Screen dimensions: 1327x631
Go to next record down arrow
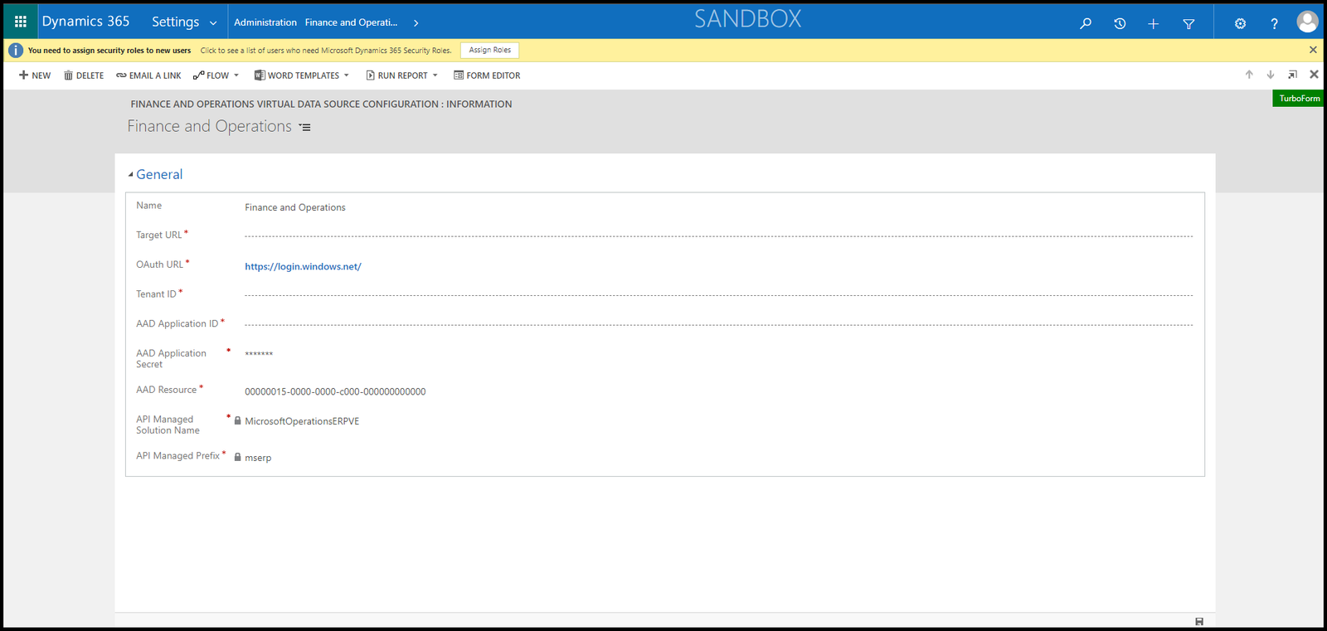pyautogui.click(x=1270, y=75)
